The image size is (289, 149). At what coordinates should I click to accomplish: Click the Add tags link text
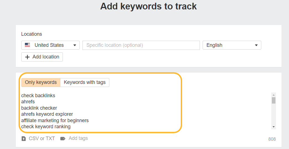(78, 138)
